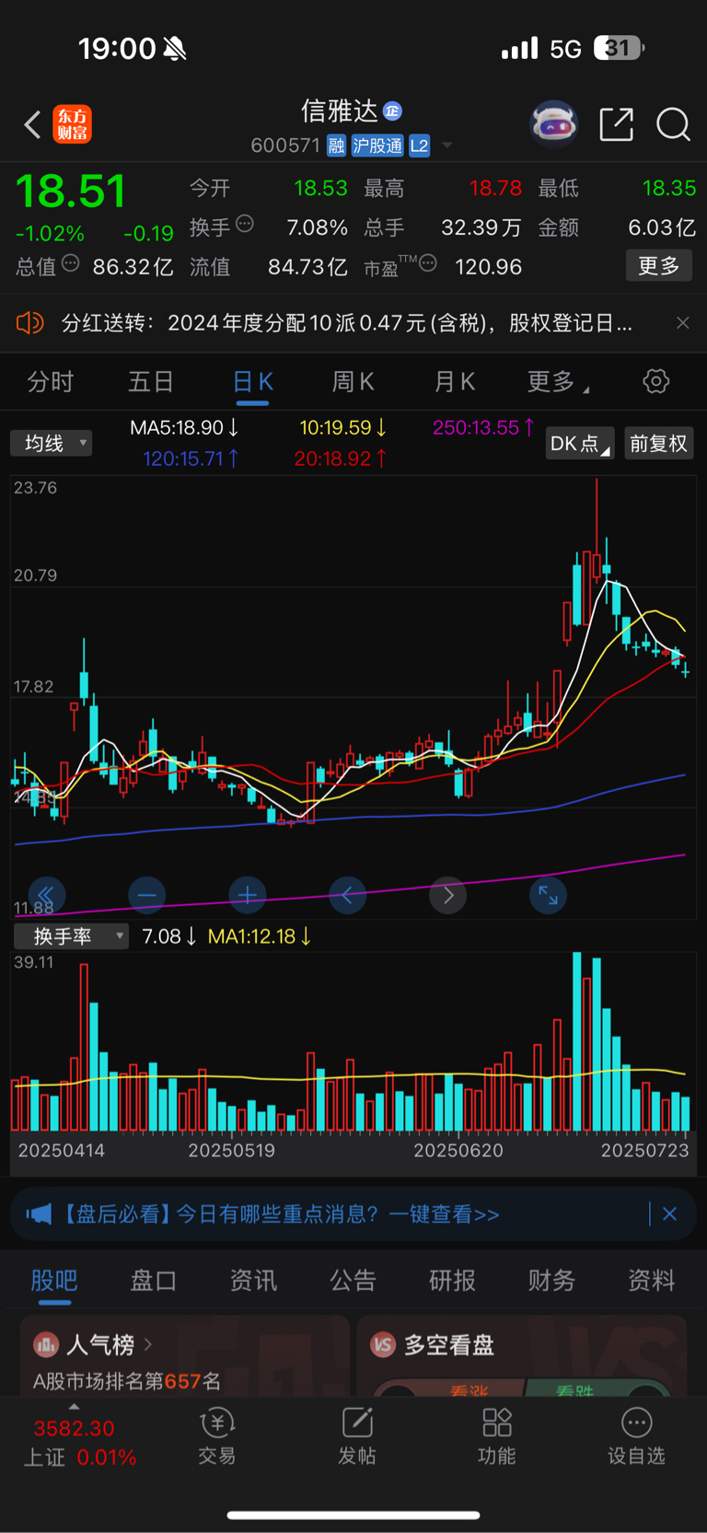Open the 分红送转 dividend notice
The height and width of the screenshot is (1533, 707).
(x=346, y=323)
